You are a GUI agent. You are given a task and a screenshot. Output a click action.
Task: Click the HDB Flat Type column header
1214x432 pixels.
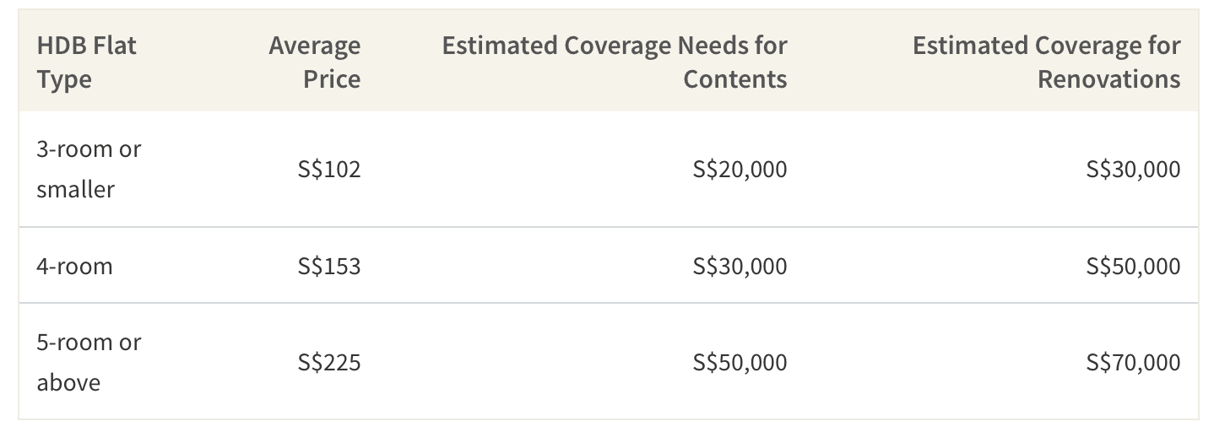pyautogui.click(x=86, y=62)
